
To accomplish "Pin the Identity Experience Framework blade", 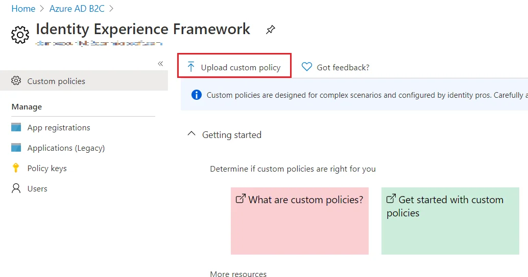I will [271, 30].
